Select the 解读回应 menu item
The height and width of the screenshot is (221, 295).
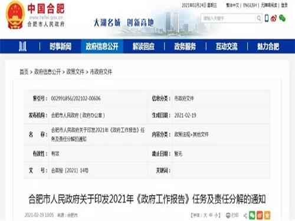click(143, 47)
